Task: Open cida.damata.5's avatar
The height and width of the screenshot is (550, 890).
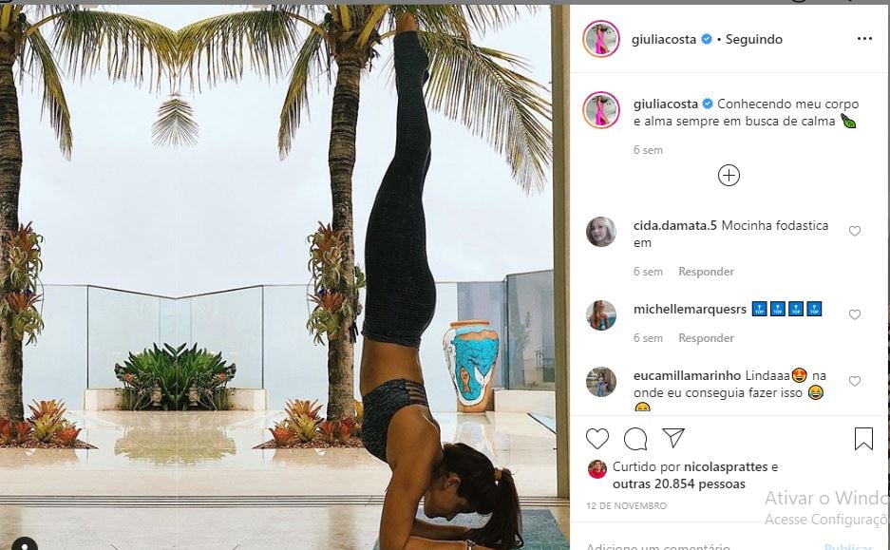Action: click(x=601, y=232)
